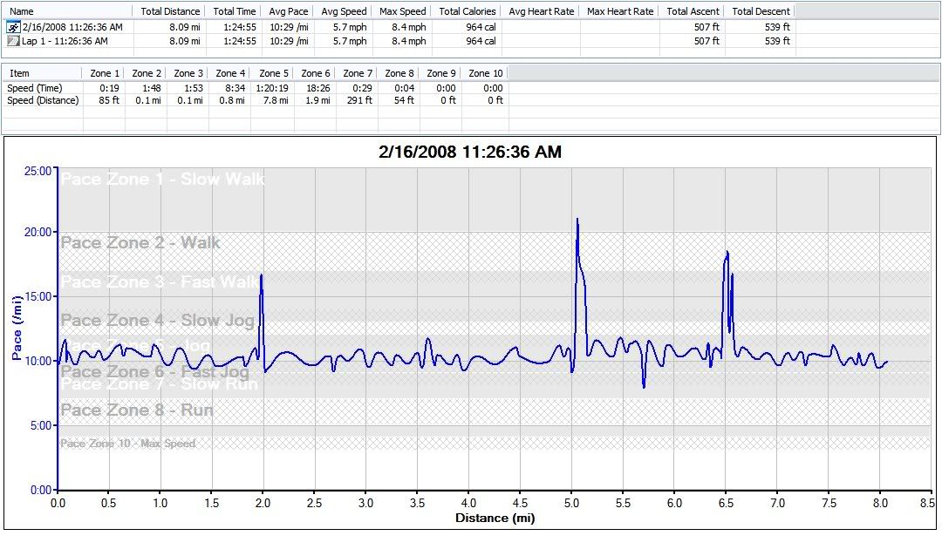Viewport: 942px width, 556px height.
Task: Sort by the Avg Pace column header
Action: click(x=287, y=11)
